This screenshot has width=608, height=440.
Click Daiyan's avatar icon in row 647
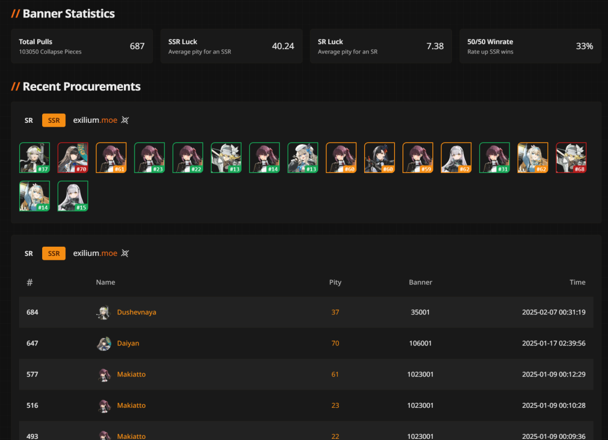(104, 344)
